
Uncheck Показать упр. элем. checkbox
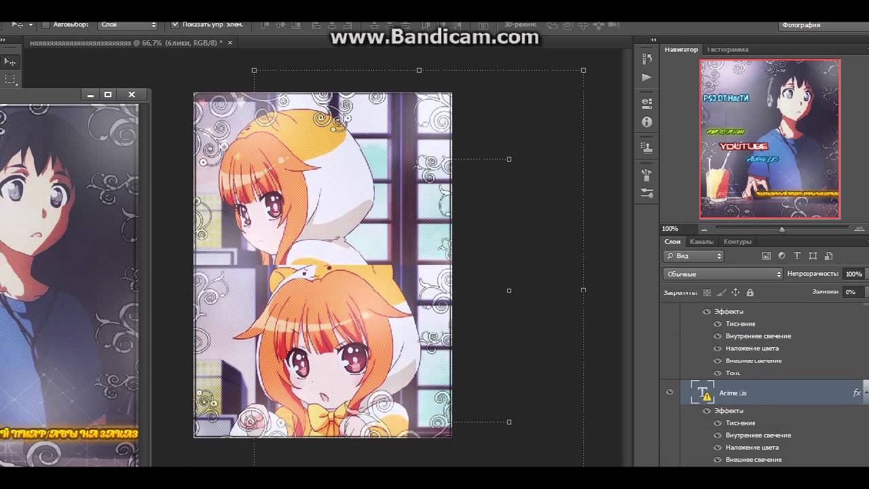coord(175,24)
